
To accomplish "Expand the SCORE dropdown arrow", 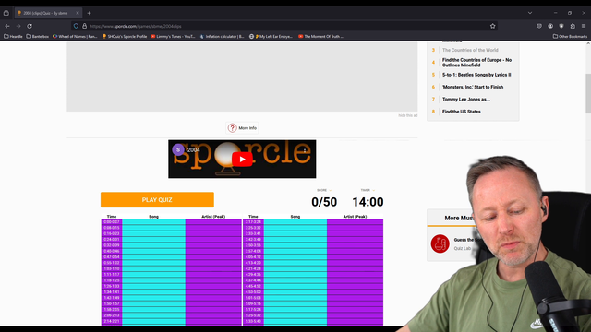I will pyautogui.click(x=331, y=191).
